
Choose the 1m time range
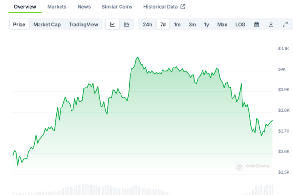pos(177,24)
